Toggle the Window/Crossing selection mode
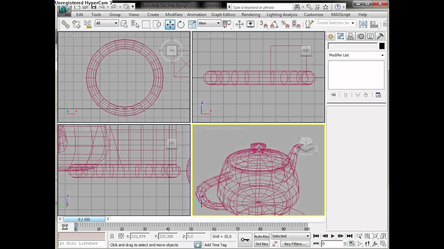The image size is (444, 249). coord(157,24)
